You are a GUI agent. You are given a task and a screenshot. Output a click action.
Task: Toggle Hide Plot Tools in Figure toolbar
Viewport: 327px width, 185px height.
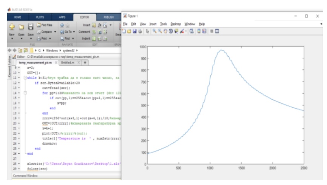tap(211, 31)
